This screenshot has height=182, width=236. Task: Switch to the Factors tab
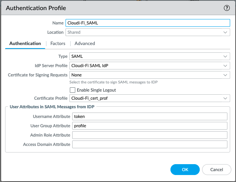coord(58,43)
